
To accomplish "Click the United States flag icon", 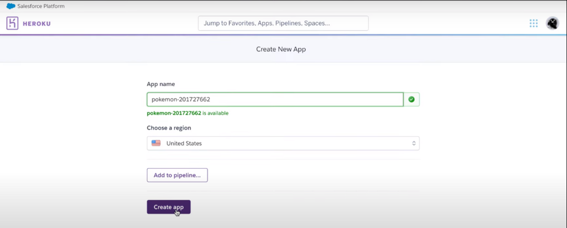I will [x=156, y=143].
